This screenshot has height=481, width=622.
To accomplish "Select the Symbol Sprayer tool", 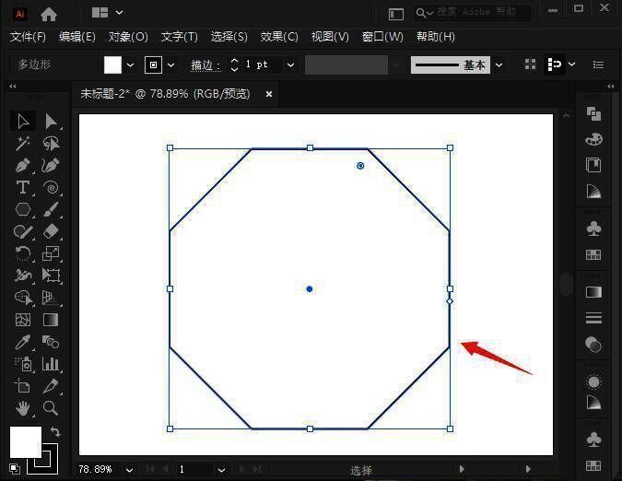I will [24, 364].
